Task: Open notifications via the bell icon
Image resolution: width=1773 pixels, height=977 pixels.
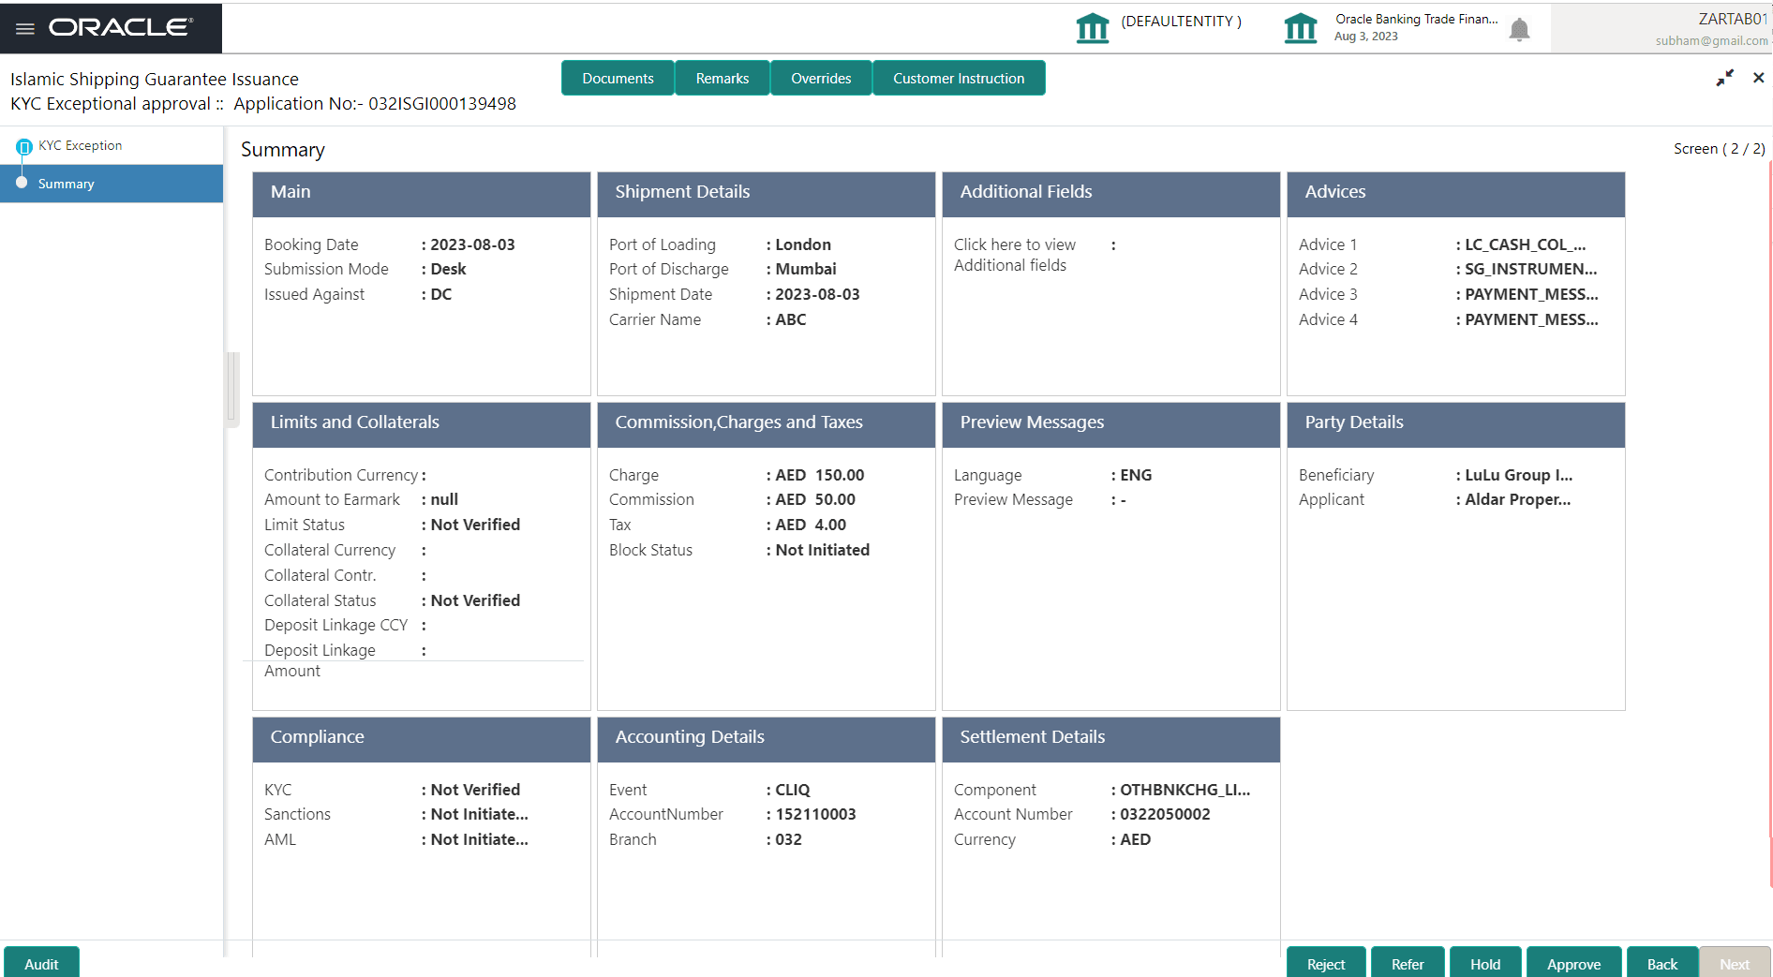Action: pyautogui.click(x=1519, y=29)
